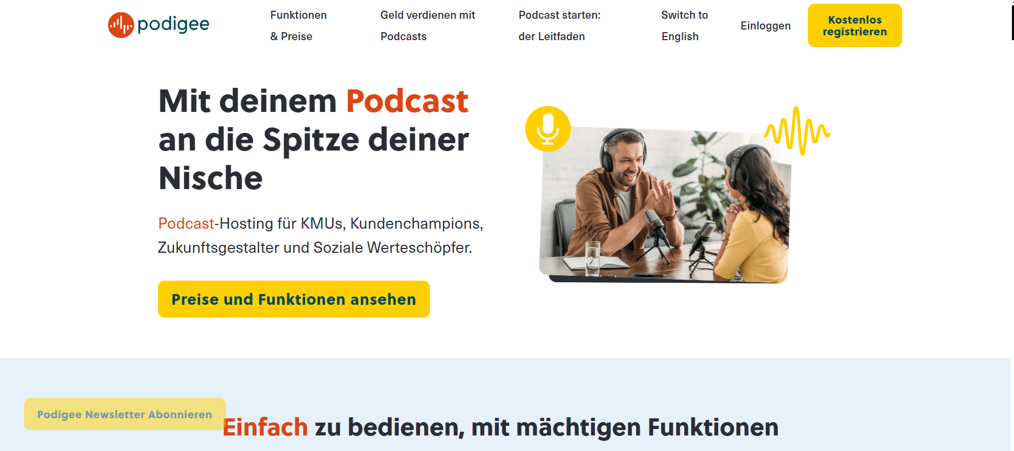Click the yellow microphone circle icon
This screenshot has height=451, width=1014.
coord(548,129)
